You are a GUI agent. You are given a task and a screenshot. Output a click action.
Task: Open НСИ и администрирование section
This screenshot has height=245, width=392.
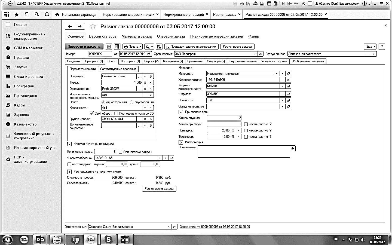click(30, 159)
